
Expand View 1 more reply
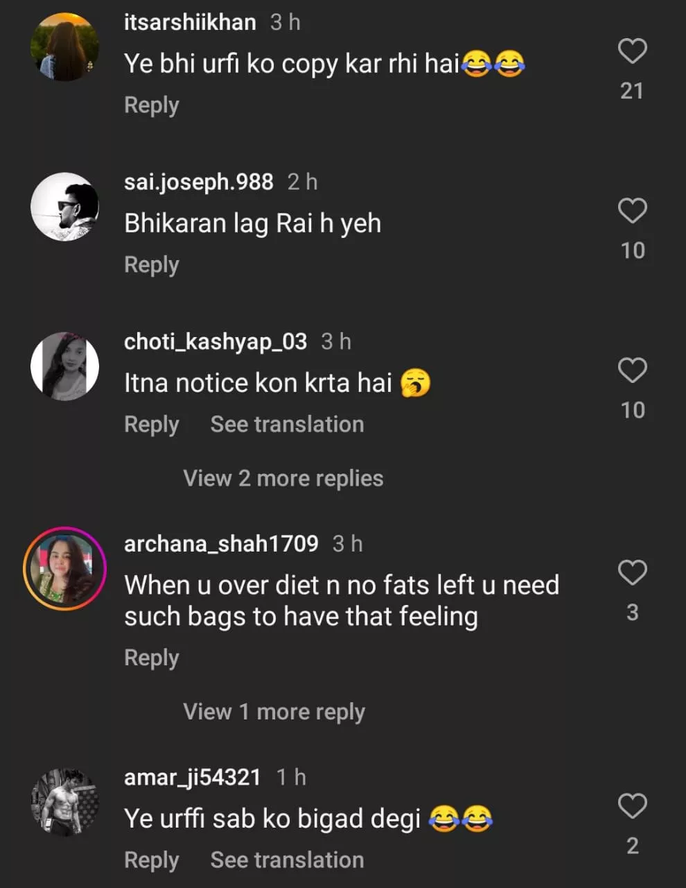click(x=274, y=712)
